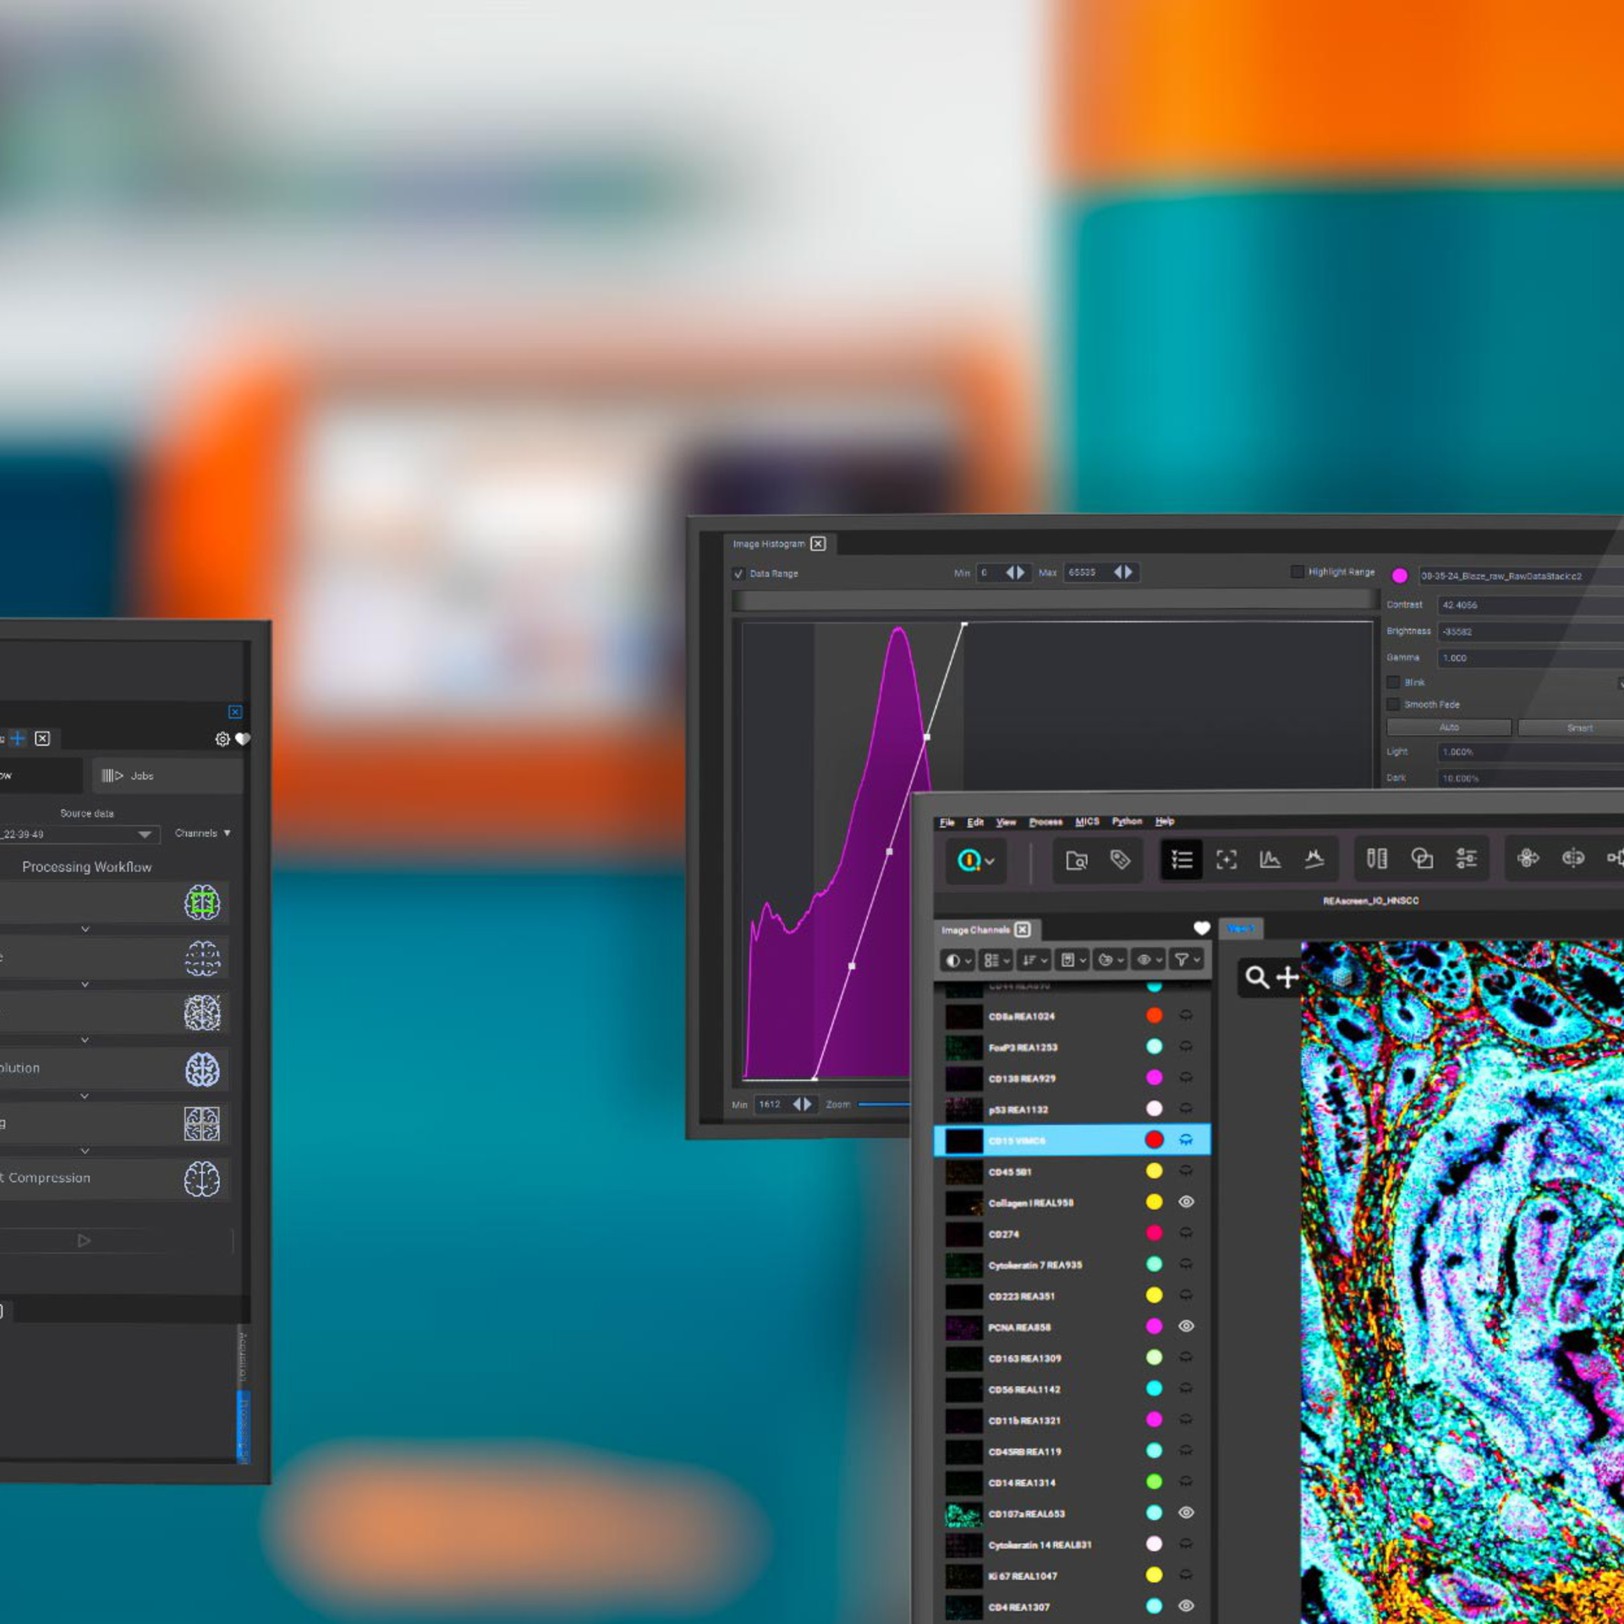Click the tag icon in main toolbar

(x=1120, y=860)
